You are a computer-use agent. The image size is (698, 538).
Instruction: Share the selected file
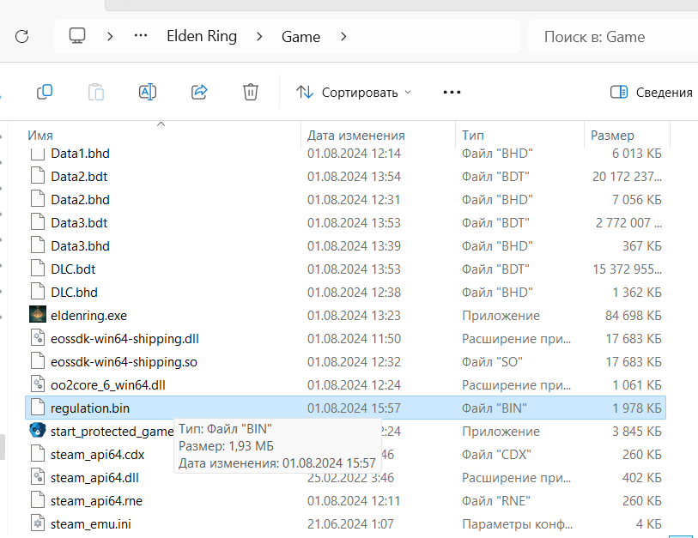point(199,92)
